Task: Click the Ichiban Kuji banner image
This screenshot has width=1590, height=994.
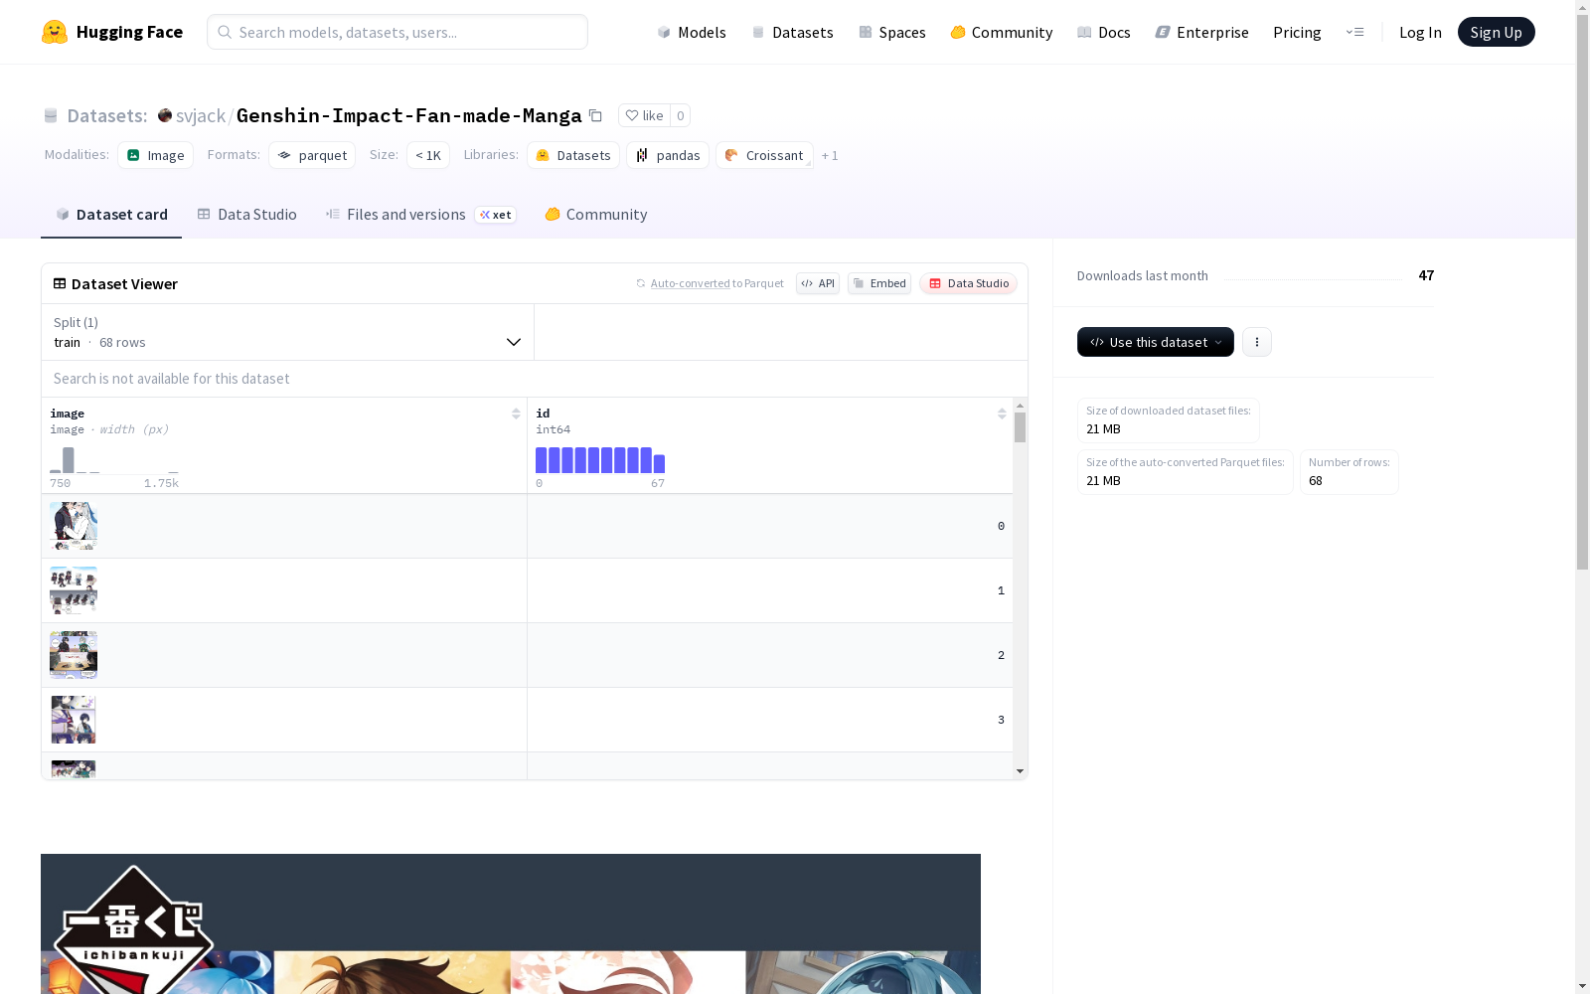Action: (511, 923)
